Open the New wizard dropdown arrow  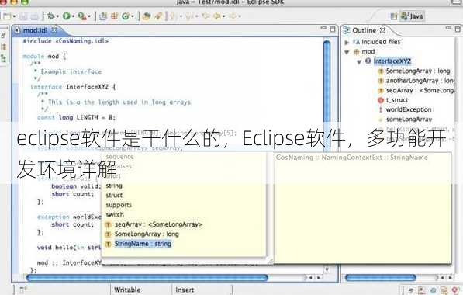coord(14,16)
